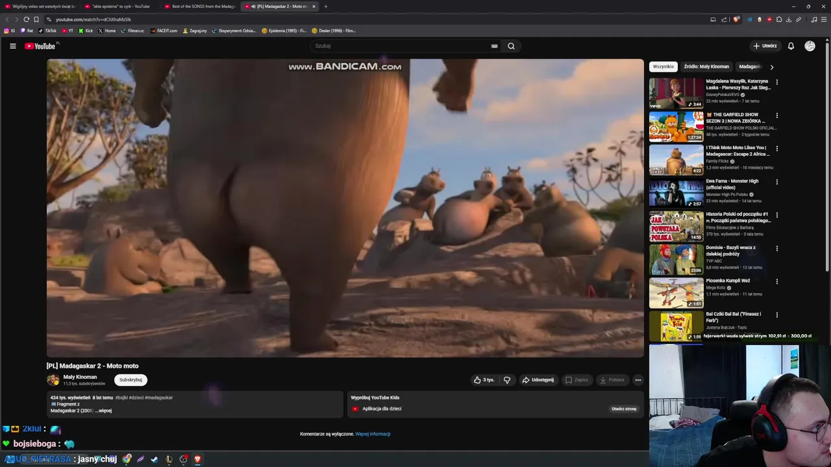
Task: Click the #madagaskar hashtag
Action: click(x=159, y=398)
